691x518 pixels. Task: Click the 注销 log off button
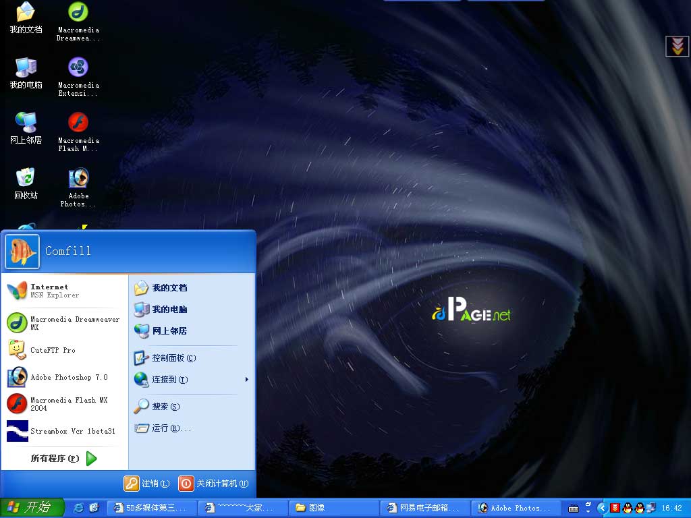tap(147, 484)
